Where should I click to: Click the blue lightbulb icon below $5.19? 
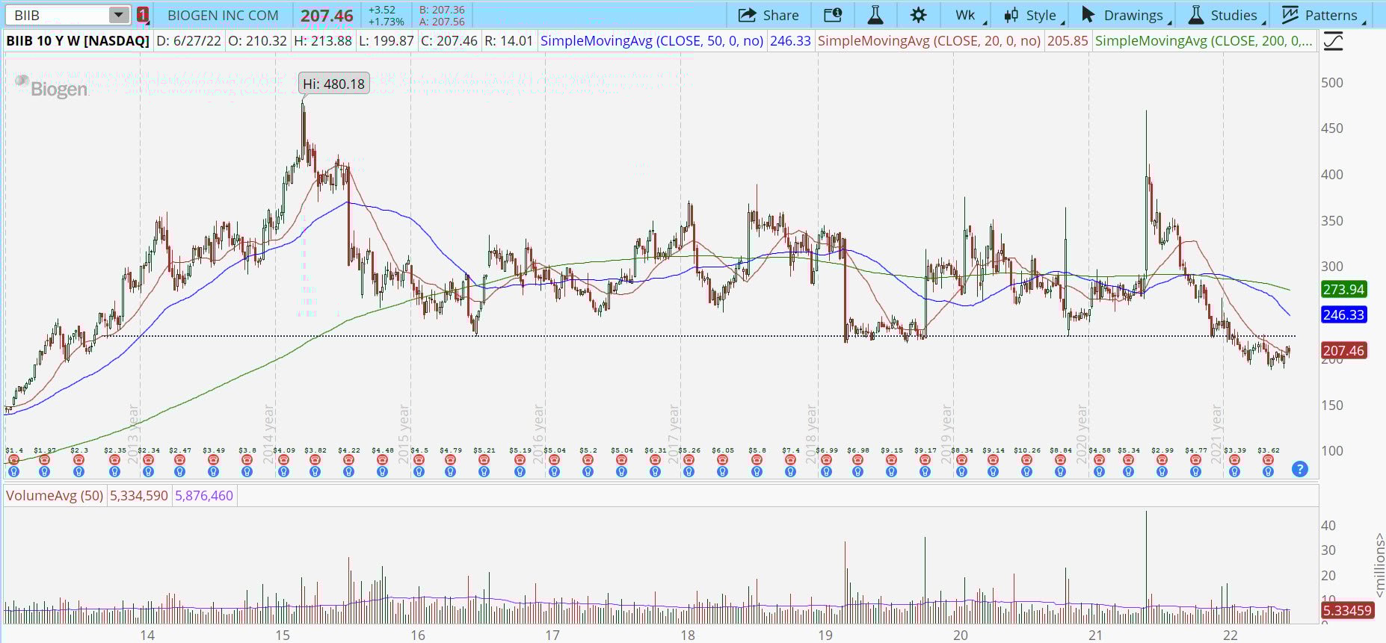(x=520, y=471)
